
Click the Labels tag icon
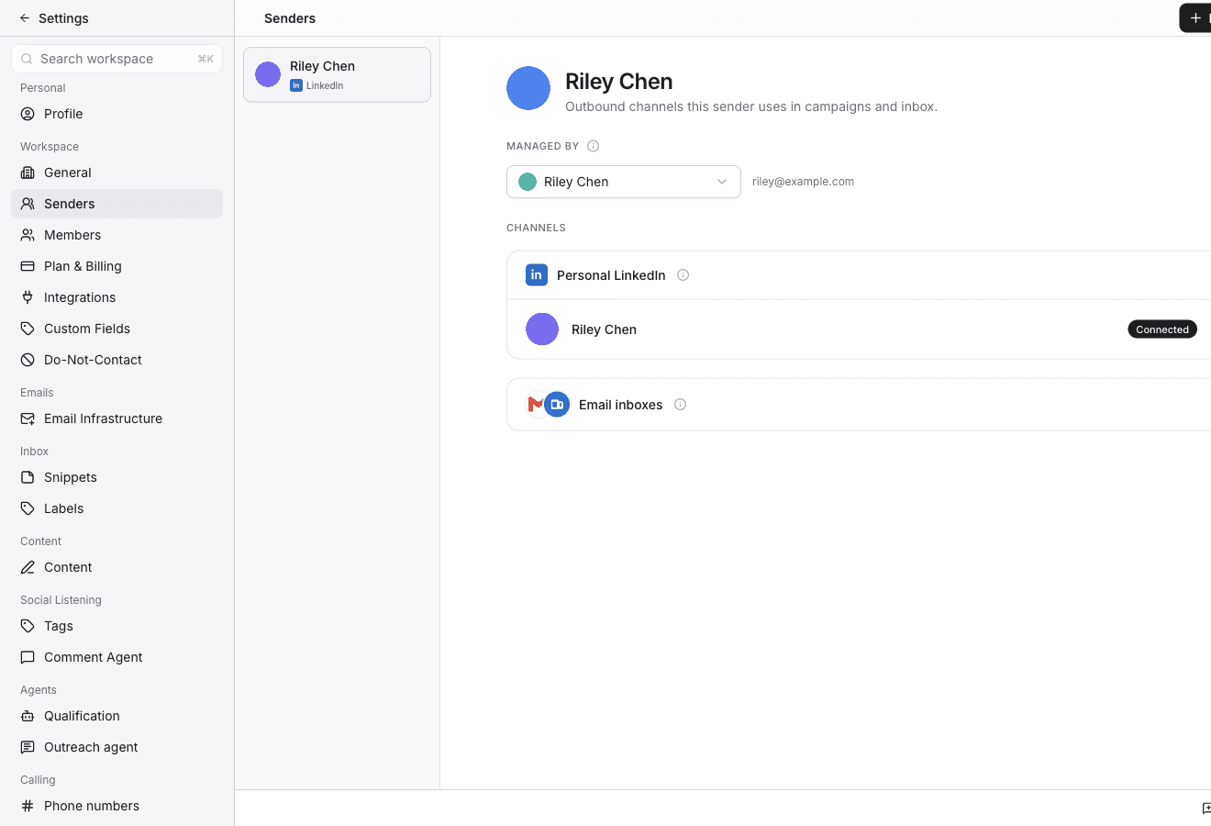[x=28, y=508]
